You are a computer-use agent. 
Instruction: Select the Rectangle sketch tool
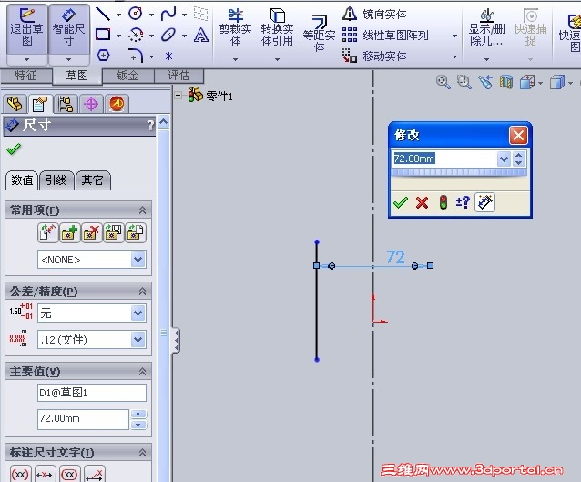pyautogui.click(x=103, y=35)
